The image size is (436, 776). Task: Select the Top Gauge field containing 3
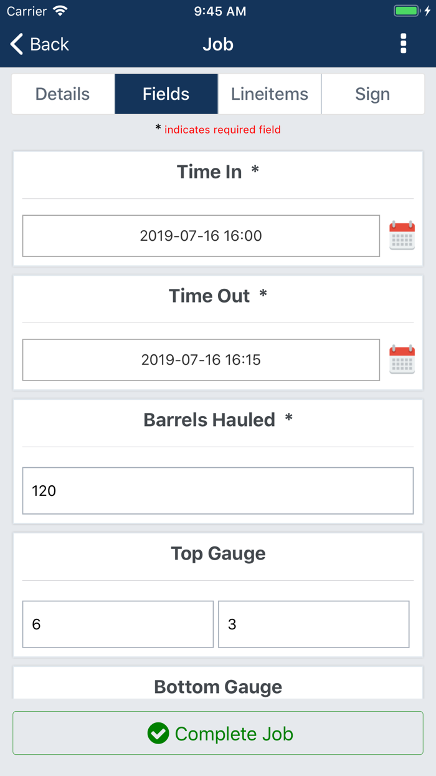point(313,624)
